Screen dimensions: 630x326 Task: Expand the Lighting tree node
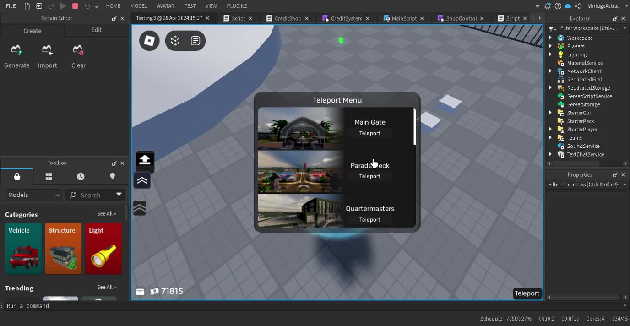[550, 54]
